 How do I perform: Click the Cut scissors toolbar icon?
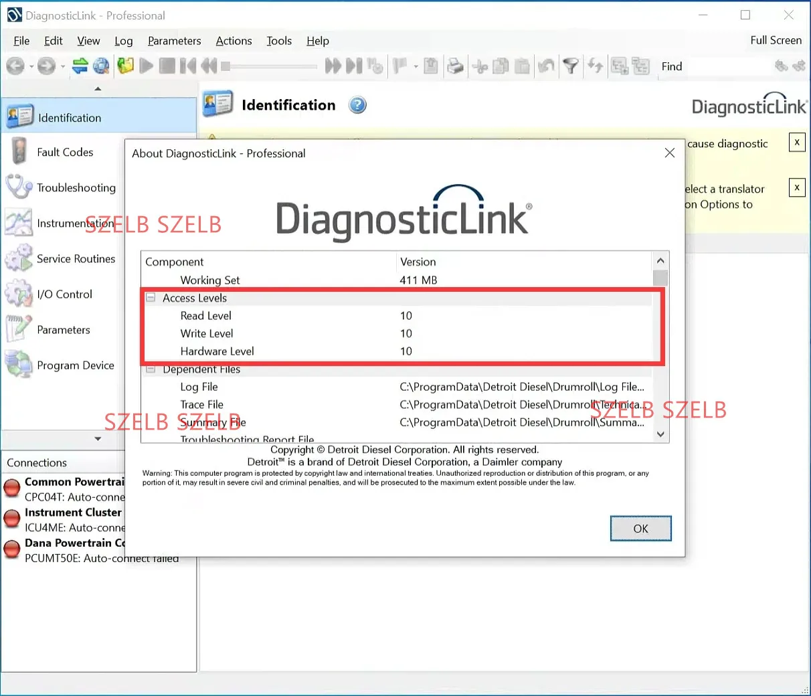point(480,66)
